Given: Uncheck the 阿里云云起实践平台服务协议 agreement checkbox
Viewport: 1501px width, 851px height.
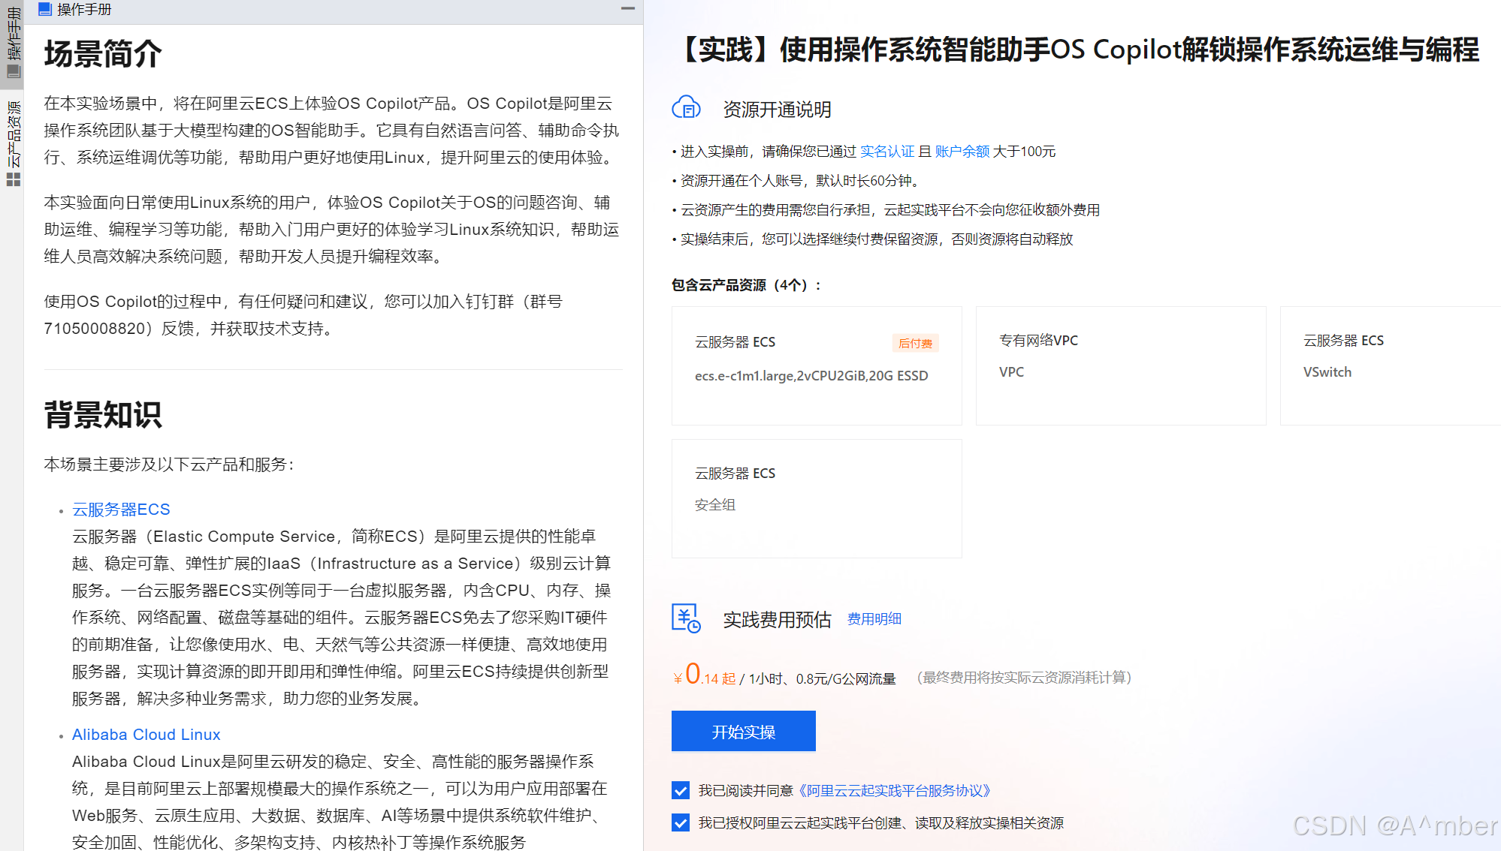Looking at the screenshot, I should [681, 790].
